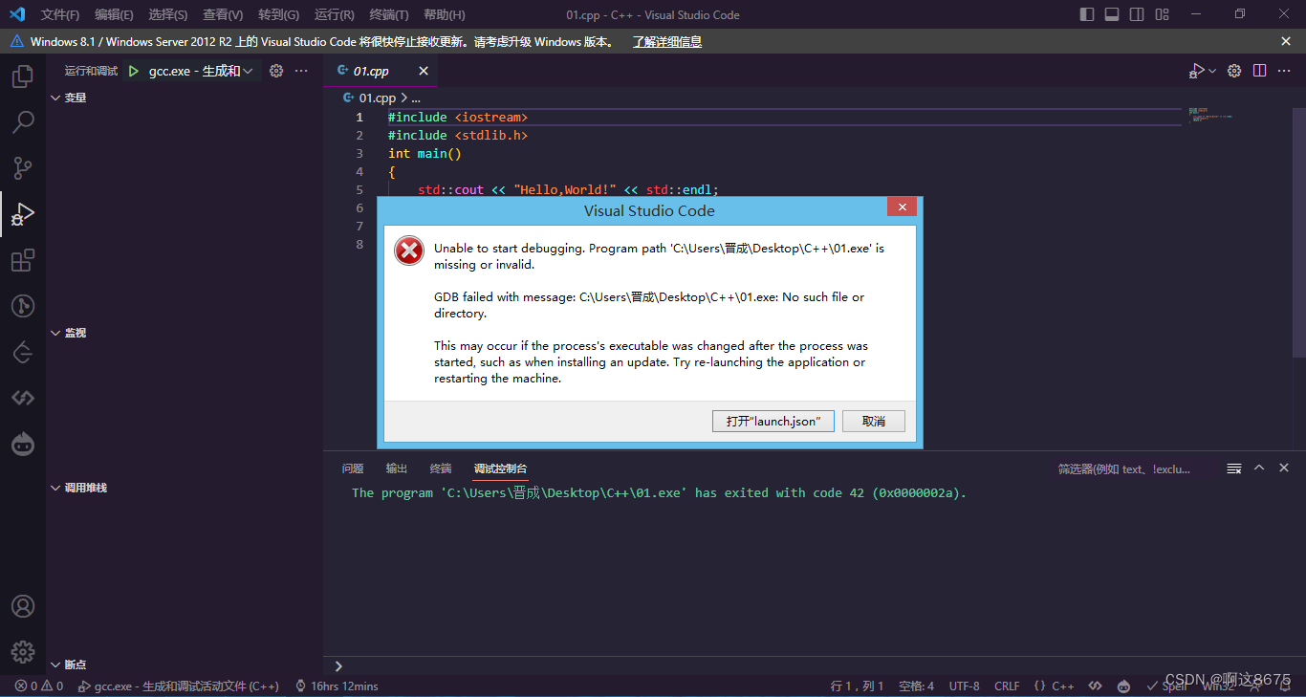The image size is (1306, 697).
Task: Open the Accounts menu icon
Action: [23, 606]
